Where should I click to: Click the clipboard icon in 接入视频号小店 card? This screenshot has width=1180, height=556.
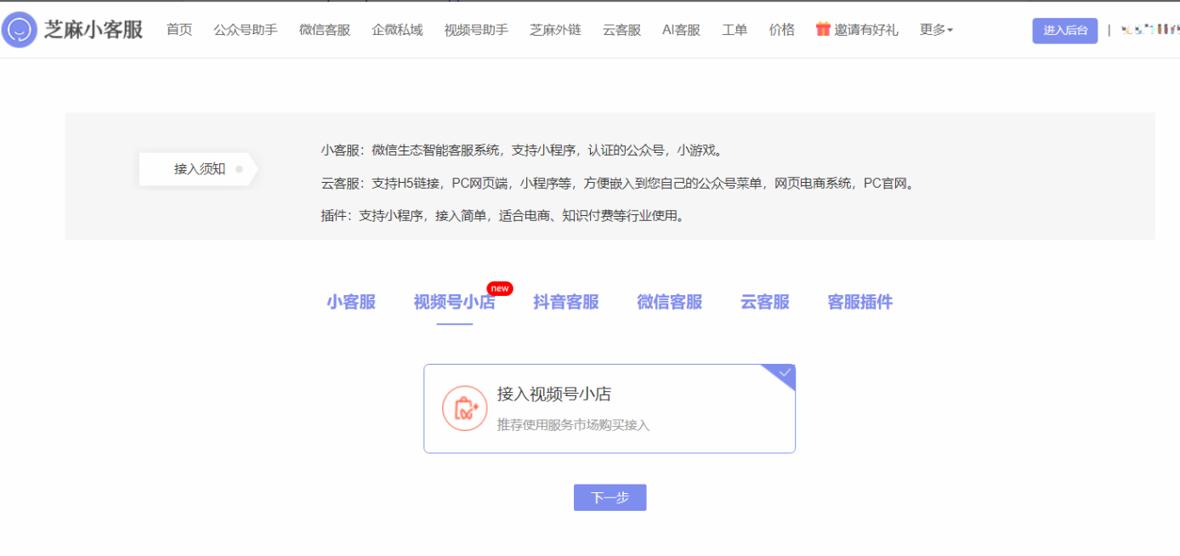[465, 409]
